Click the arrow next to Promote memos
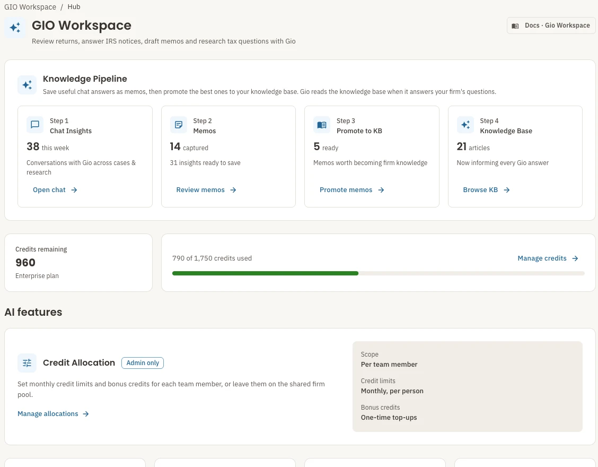598x467 pixels. point(381,190)
